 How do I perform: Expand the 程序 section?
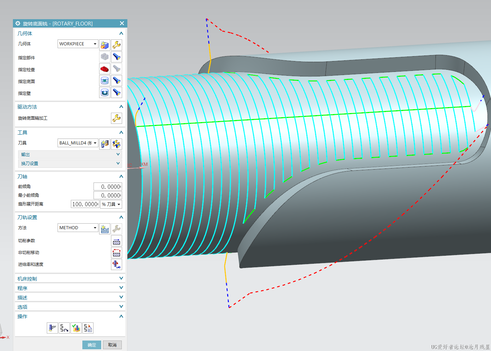(x=121, y=288)
